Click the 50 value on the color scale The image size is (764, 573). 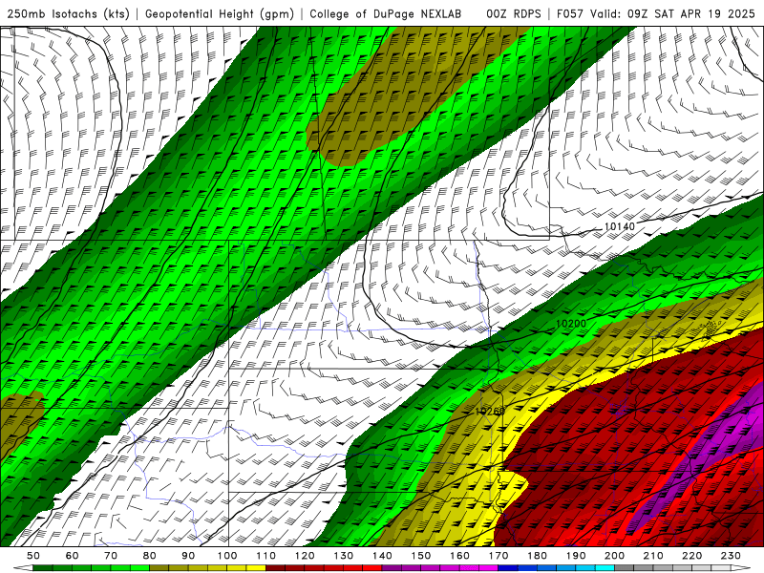tap(33, 556)
